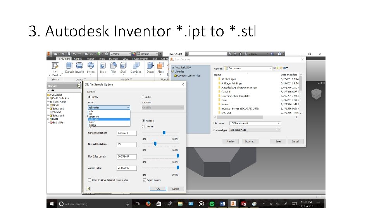Open the Generic material dropdown
Image resolution: width=372 pixels, height=209 pixels.
120,54
